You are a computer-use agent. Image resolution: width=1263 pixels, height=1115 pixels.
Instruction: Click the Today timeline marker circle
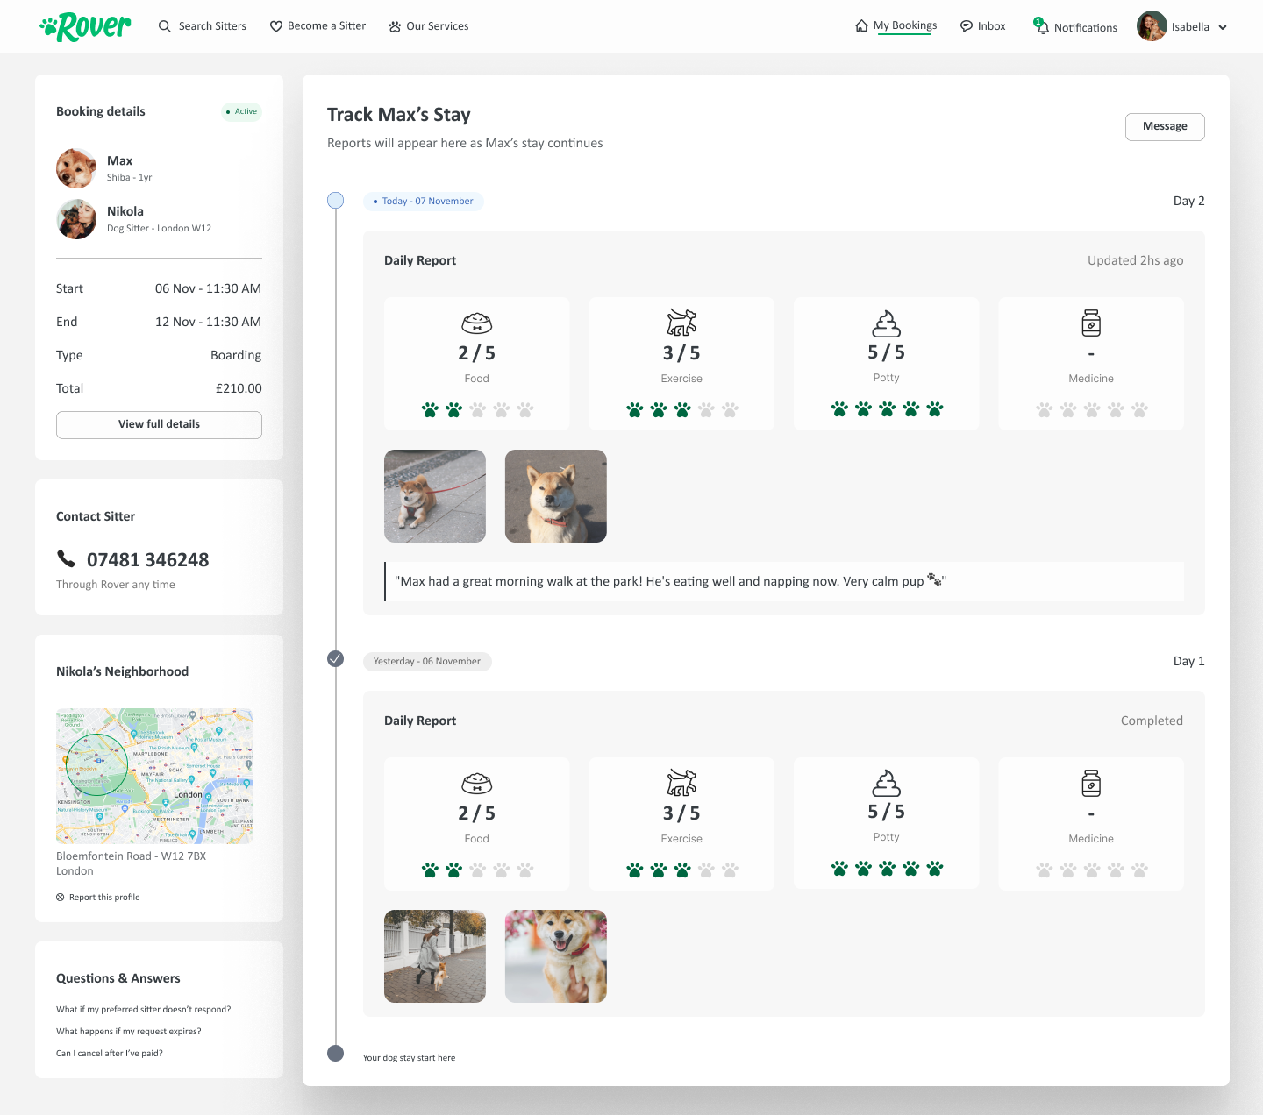335,200
